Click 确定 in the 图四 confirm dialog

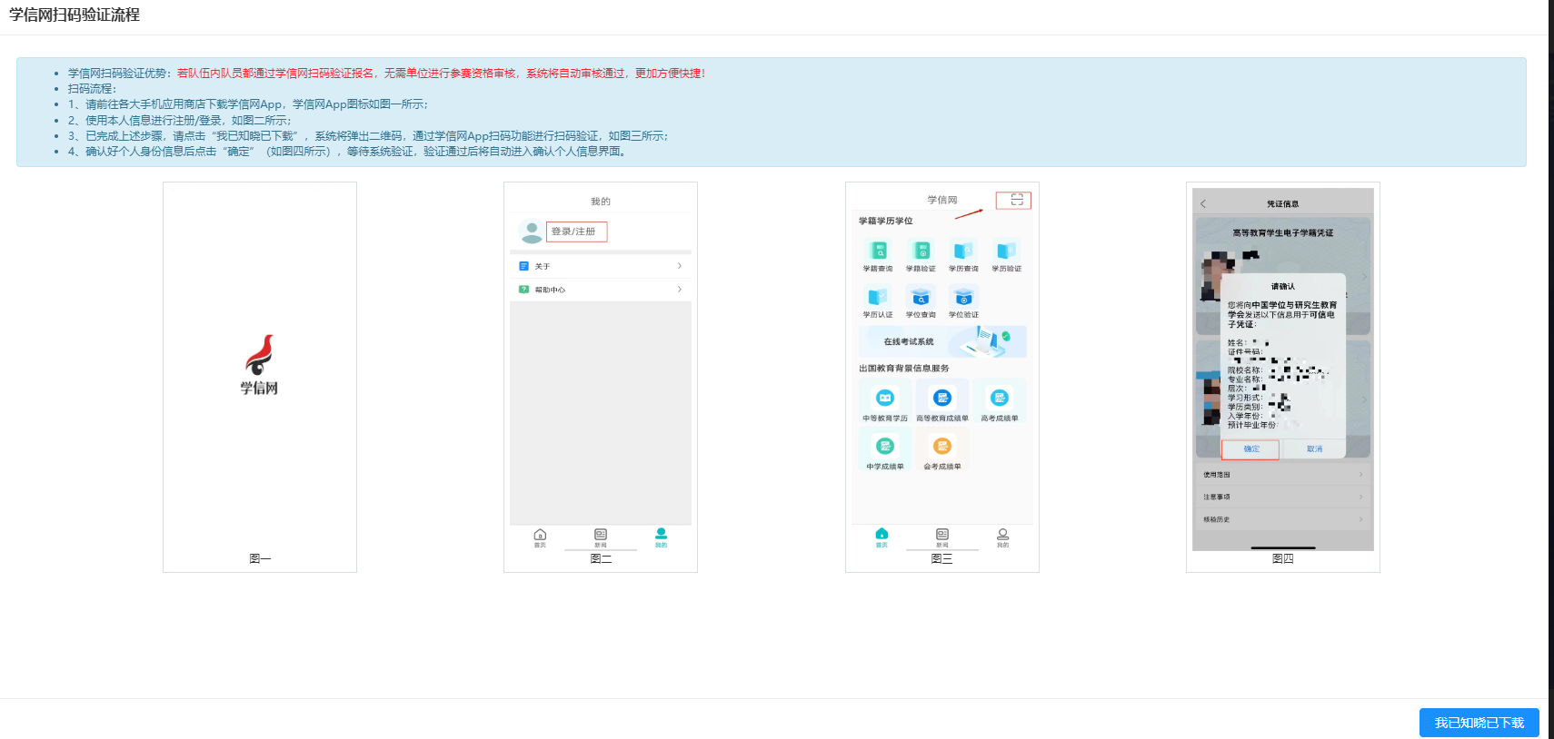(1251, 449)
